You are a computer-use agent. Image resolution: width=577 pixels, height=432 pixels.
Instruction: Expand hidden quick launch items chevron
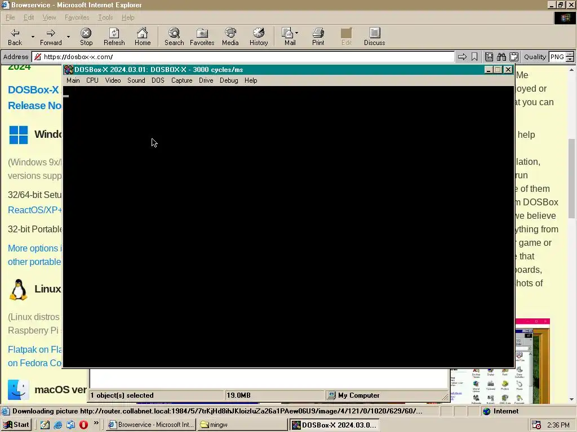[x=96, y=423]
